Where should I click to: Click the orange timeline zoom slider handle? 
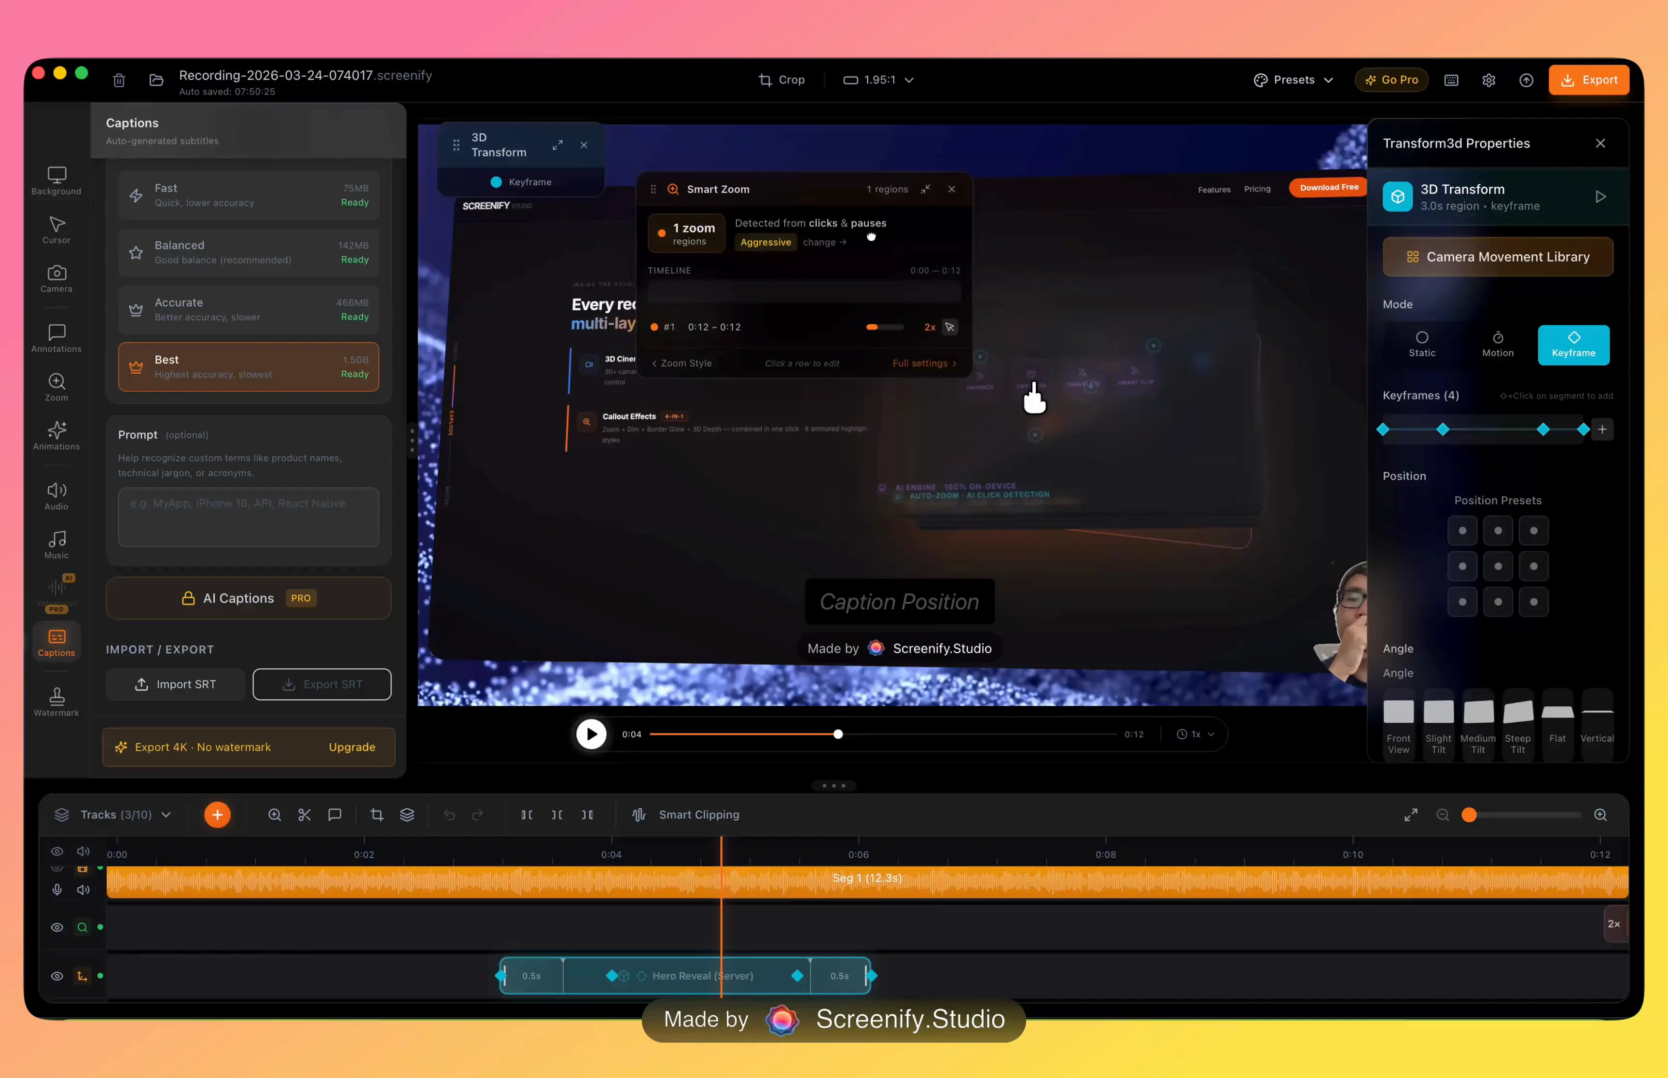tap(1469, 815)
